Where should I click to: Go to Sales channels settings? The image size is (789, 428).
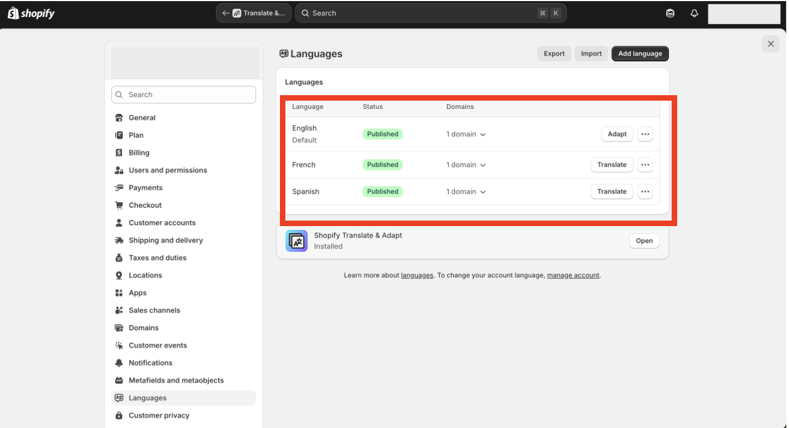[x=183, y=310]
